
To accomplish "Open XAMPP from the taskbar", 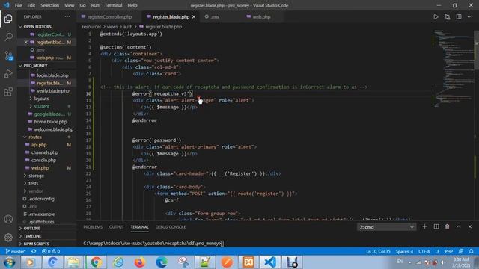I will point(248,262).
